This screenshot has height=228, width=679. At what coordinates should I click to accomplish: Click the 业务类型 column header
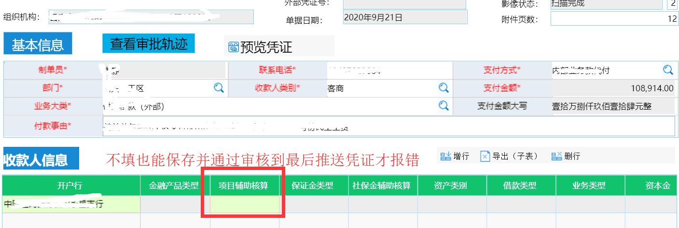point(590,186)
